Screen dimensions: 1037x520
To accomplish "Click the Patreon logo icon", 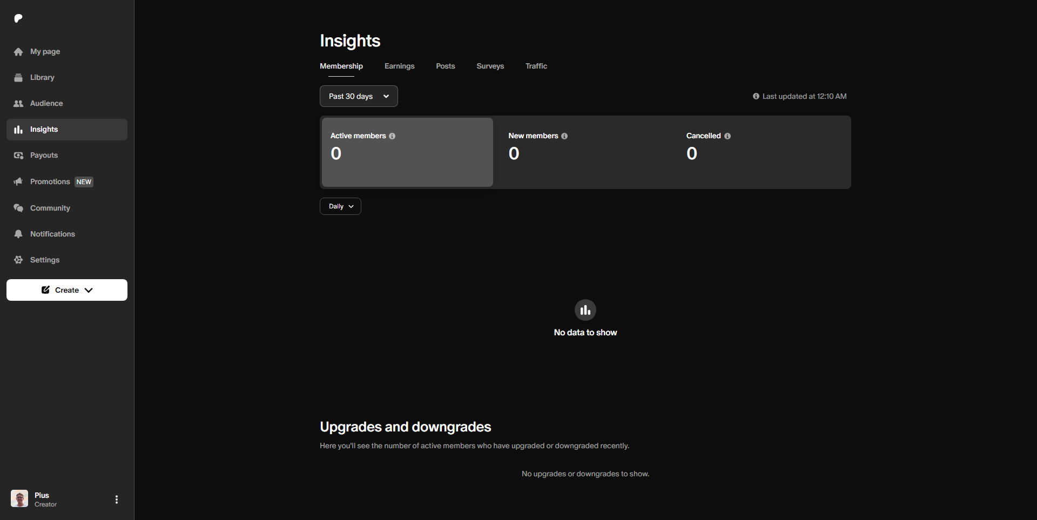I will (x=18, y=18).
